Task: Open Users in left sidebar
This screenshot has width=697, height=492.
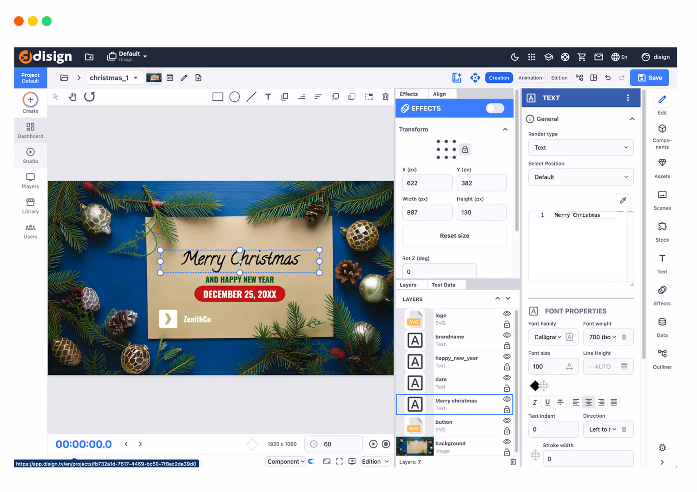Action: point(30,231)
